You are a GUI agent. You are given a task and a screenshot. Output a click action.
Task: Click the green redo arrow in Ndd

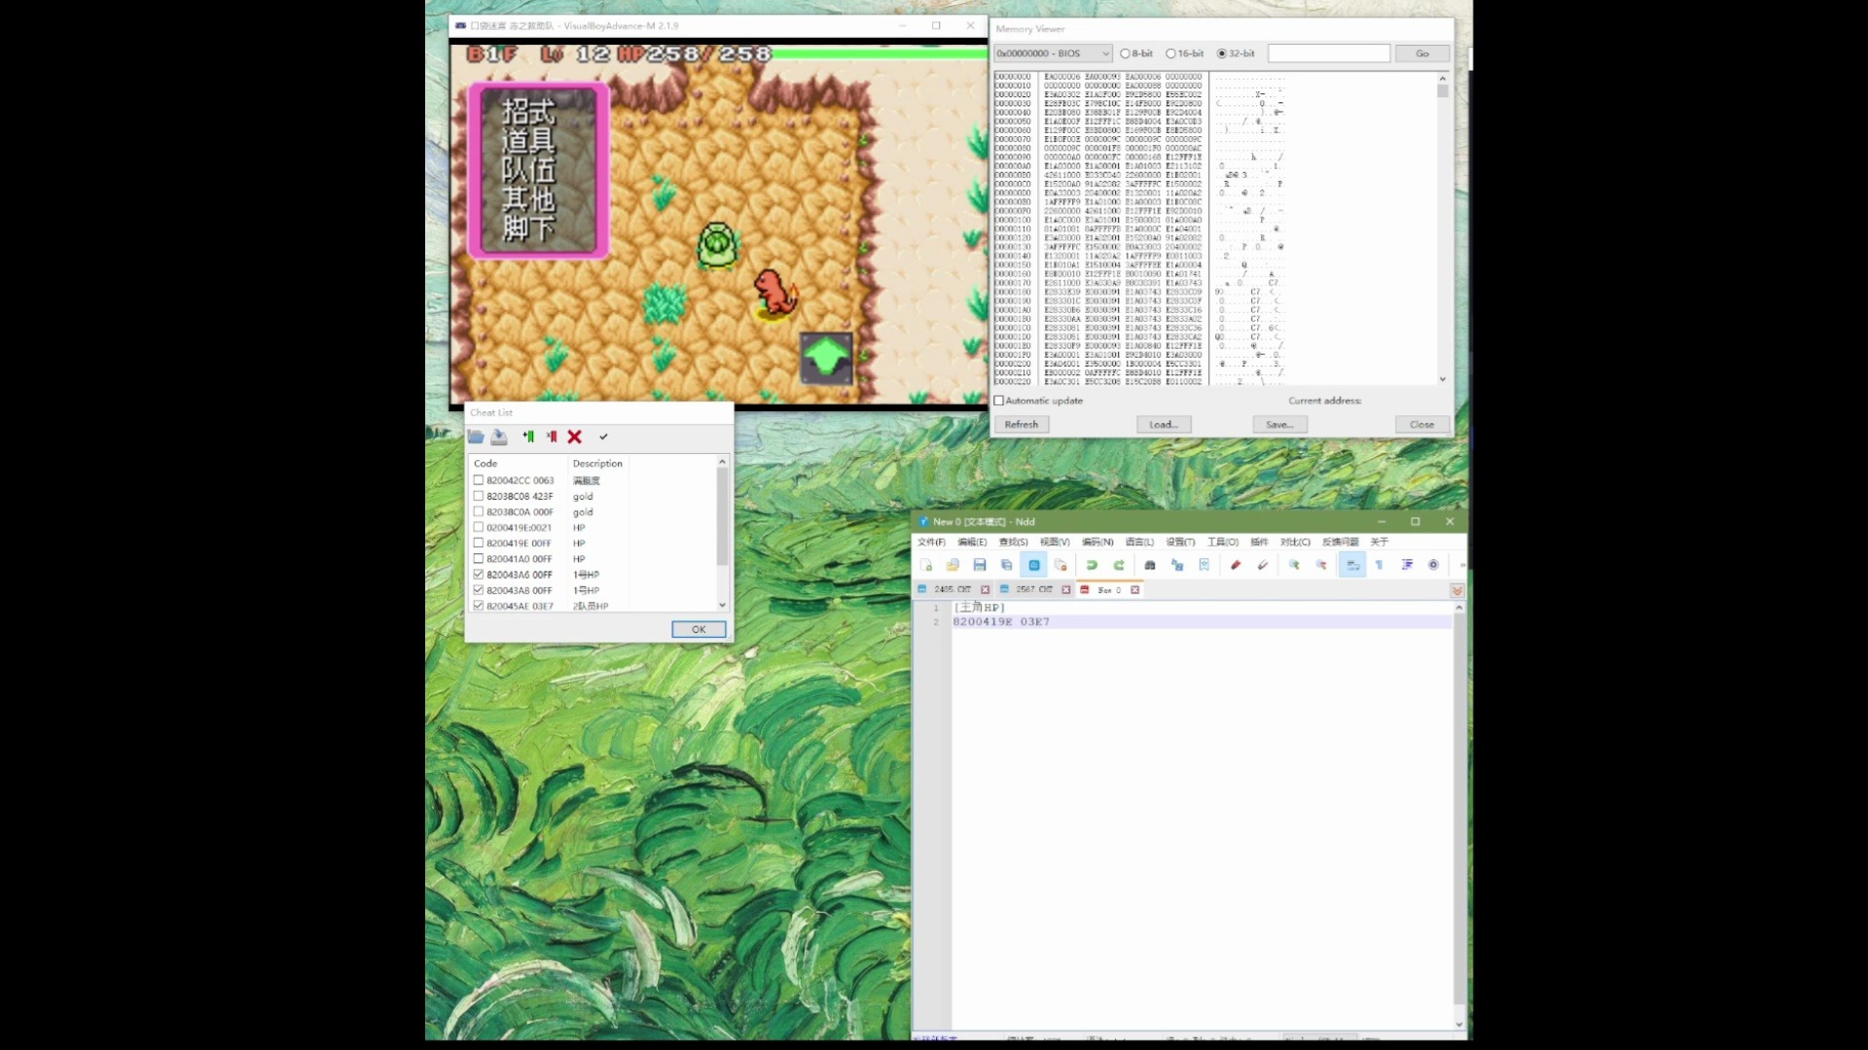coord(1119,565)
